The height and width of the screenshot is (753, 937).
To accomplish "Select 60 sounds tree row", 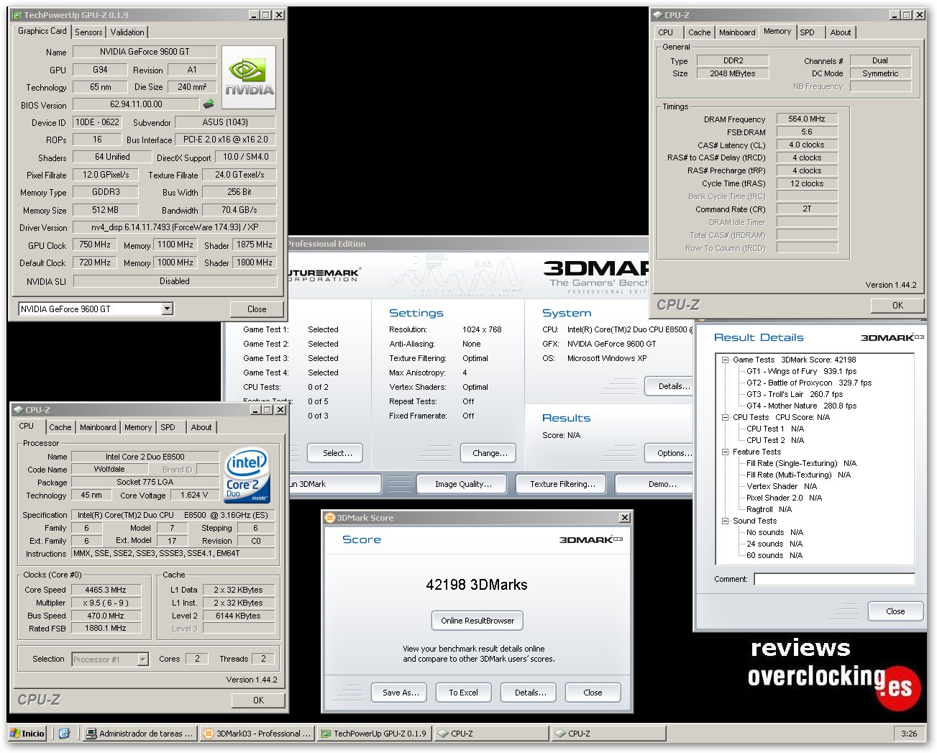I will click(x=774, y=555).
